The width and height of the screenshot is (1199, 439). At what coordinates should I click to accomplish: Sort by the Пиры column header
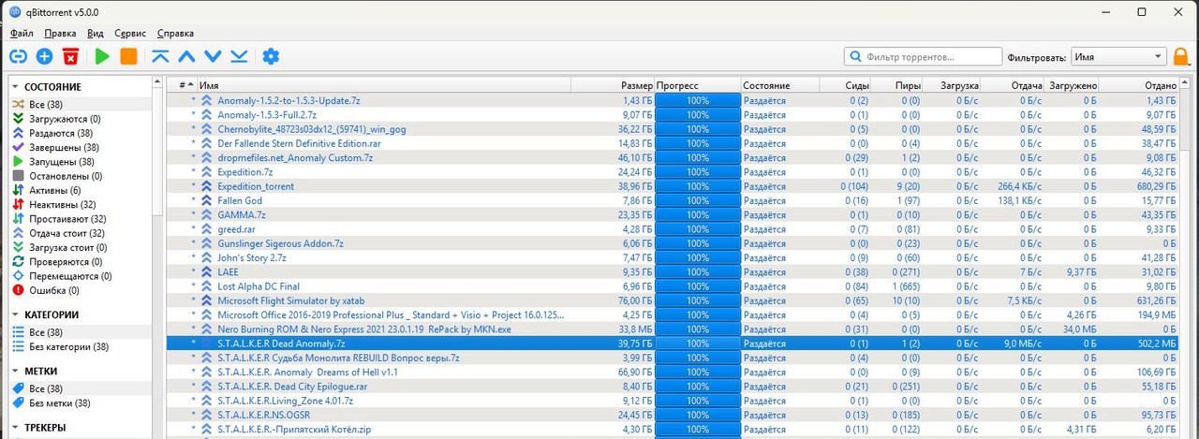click(x=897, y=85)
